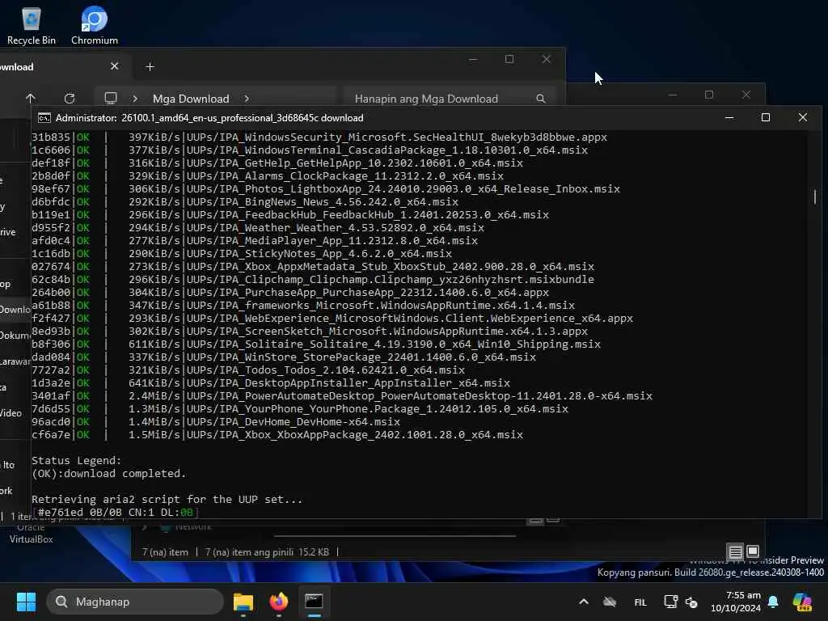Click the IPA_DevHome msix output line
Image resolution: width=828 pixels, height=621 pixels.
(x=216, y=421)
